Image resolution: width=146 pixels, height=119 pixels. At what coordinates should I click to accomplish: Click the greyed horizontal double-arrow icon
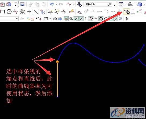tap(100, 11)
